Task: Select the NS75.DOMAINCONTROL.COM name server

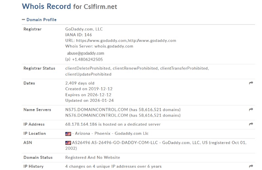Action: 97,110
